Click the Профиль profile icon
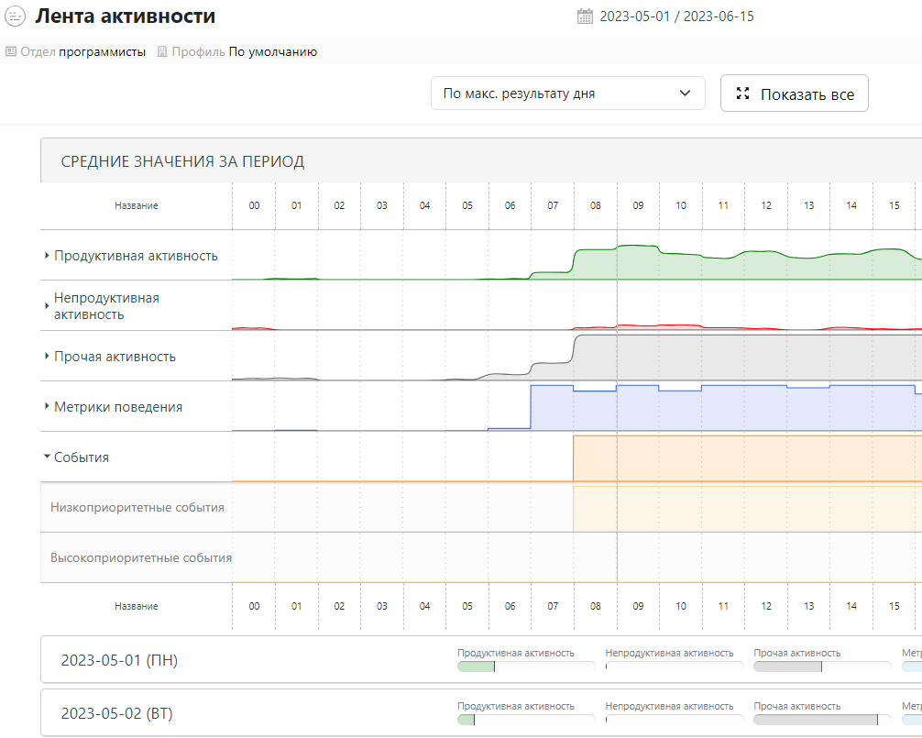 click(x=162, y=52)
